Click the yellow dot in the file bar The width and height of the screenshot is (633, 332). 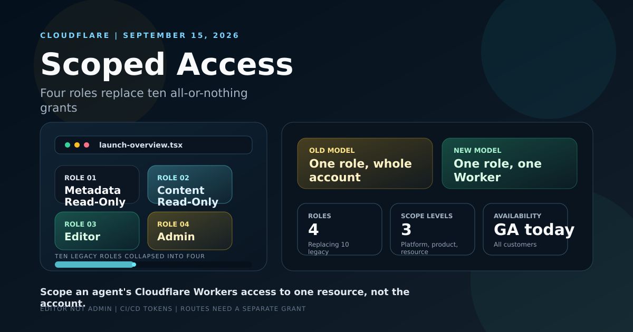tap(77, 145)
